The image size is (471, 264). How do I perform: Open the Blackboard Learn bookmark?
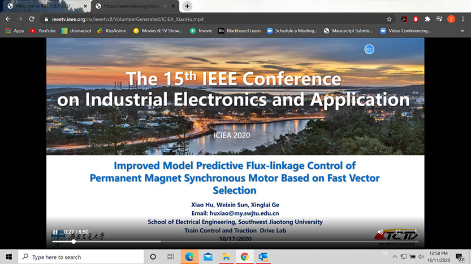click(239, 30)
